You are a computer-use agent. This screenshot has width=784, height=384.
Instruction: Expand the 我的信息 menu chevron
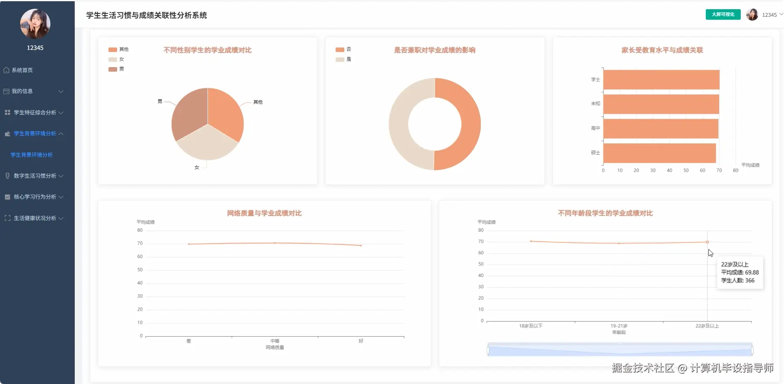point(61,91)
